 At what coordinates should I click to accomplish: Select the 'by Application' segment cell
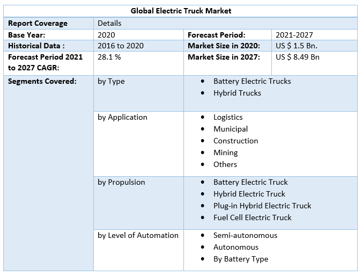pyautogui.click(x=122, y=117)
